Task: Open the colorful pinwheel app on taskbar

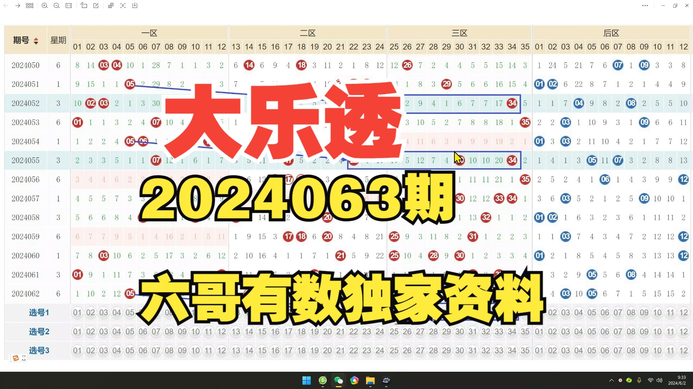Action: tap(354, 380)
